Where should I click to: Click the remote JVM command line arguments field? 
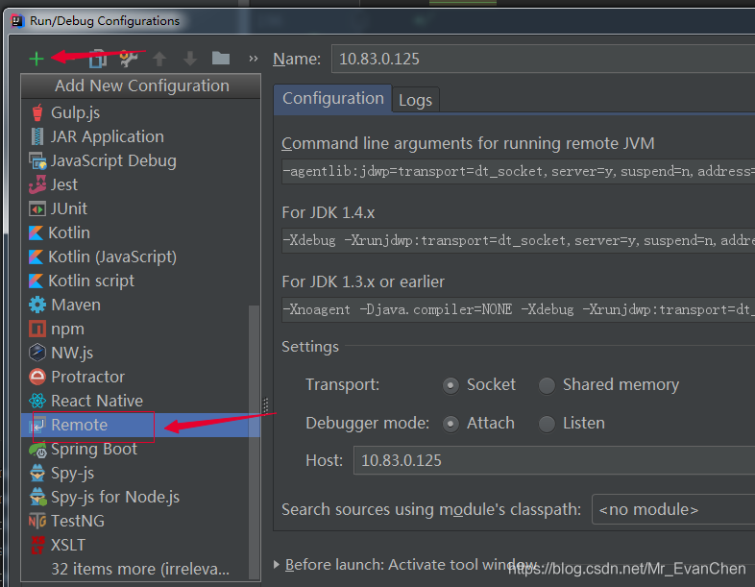518,171
